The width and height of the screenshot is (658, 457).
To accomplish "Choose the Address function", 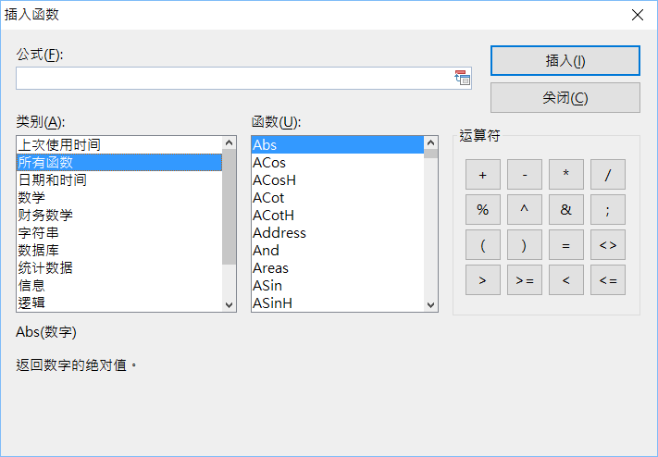I will pyautogui.click(x=279, y=233).
